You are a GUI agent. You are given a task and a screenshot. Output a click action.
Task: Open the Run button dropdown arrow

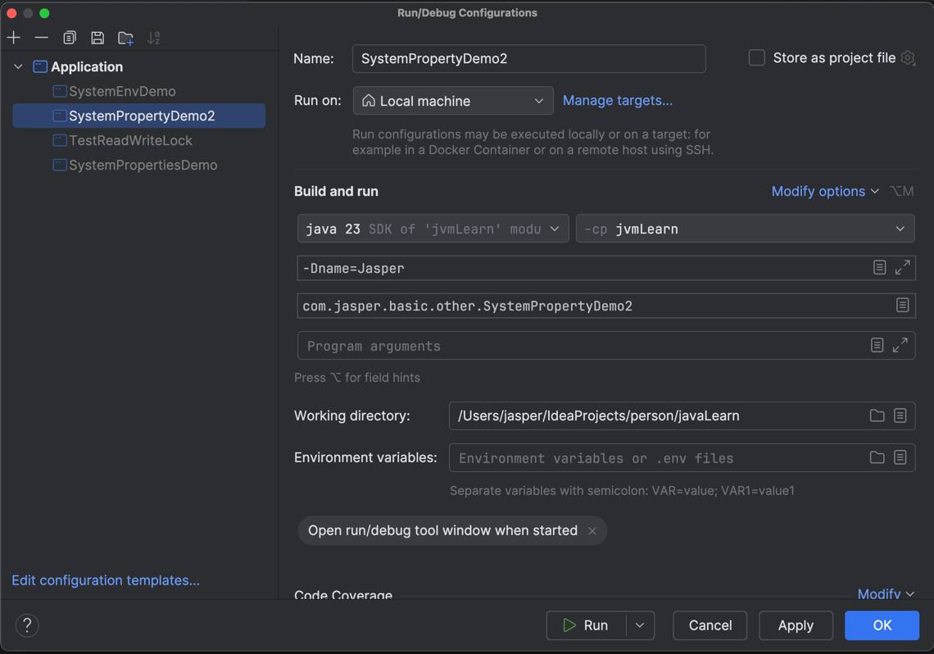tap(640, 625)
